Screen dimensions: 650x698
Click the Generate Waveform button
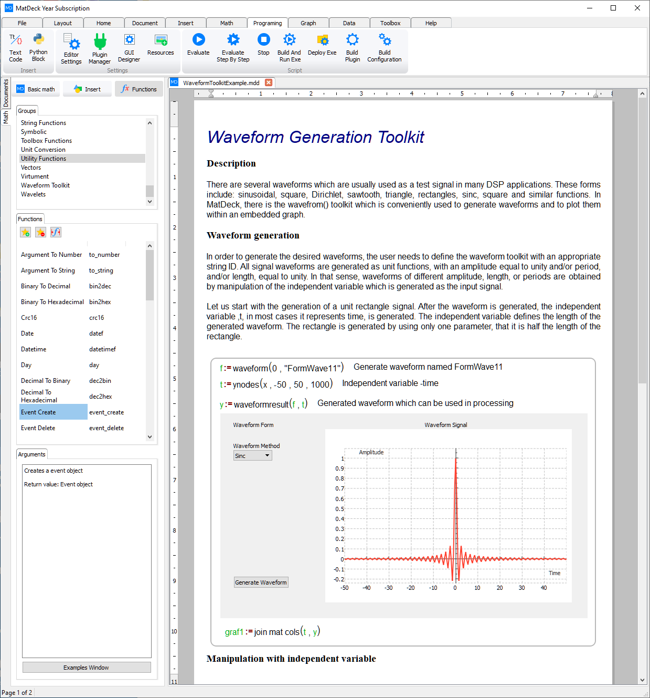coord(261,582)
